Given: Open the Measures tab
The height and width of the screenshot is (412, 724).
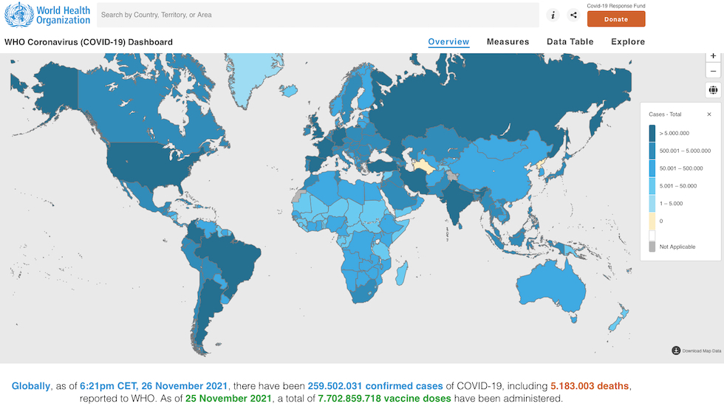Looking at the screenshot, I should pos(508,41).
